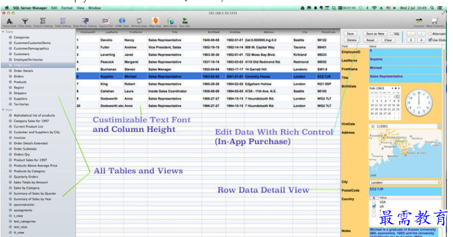453x237 pixels.
Task: Click the Address map thumbnail
Action: (x=405, y=154)
